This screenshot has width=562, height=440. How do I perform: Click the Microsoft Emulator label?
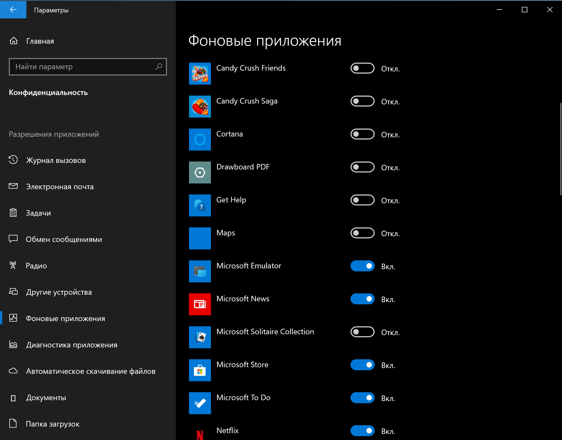(x=249, y=266)
